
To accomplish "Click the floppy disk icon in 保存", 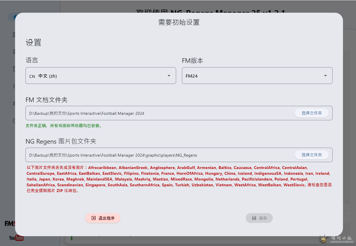I will [254, 218].
